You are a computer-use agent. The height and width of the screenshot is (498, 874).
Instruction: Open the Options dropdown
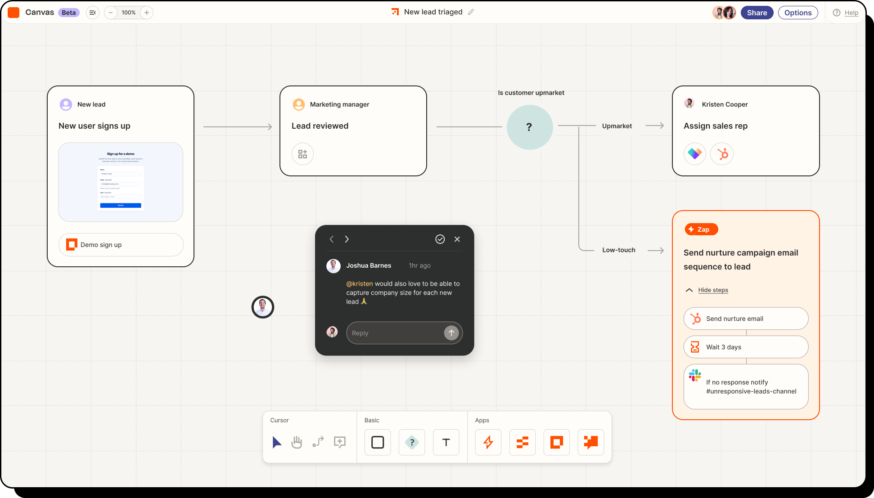pos(797,12)
